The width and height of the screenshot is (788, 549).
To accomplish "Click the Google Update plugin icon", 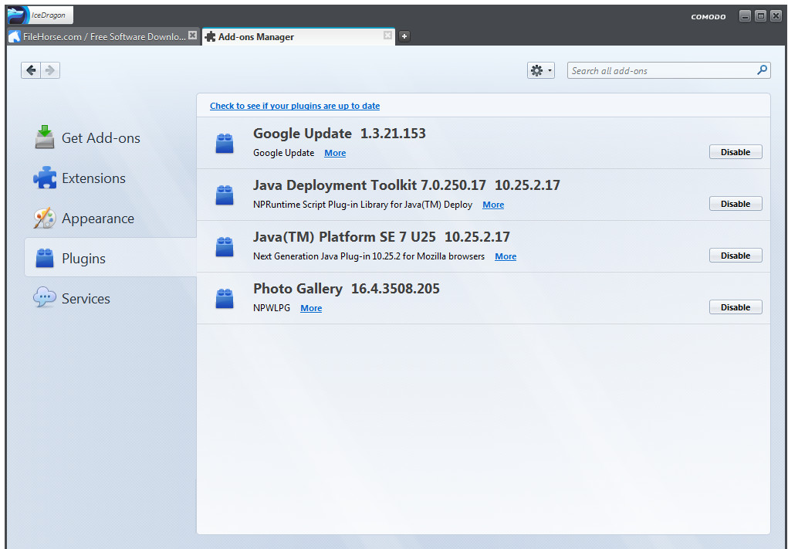I will click(x=224, y=143).
